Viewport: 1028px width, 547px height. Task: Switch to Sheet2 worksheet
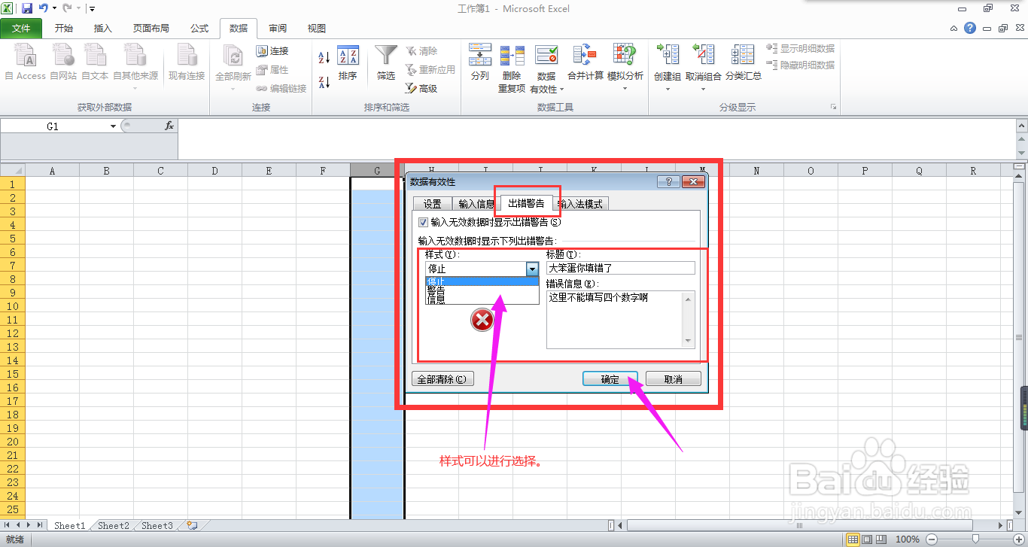point(112,525)
